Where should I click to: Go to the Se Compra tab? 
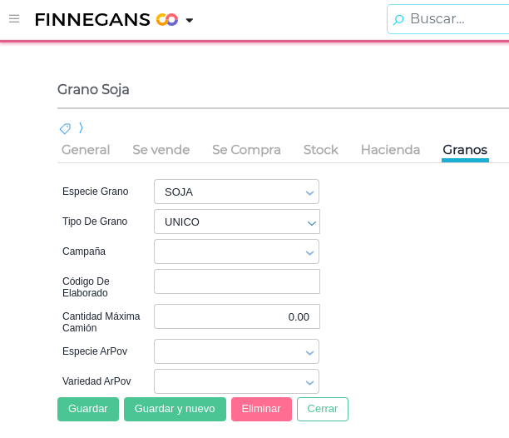pyautogui.click(x=246, y=150)
